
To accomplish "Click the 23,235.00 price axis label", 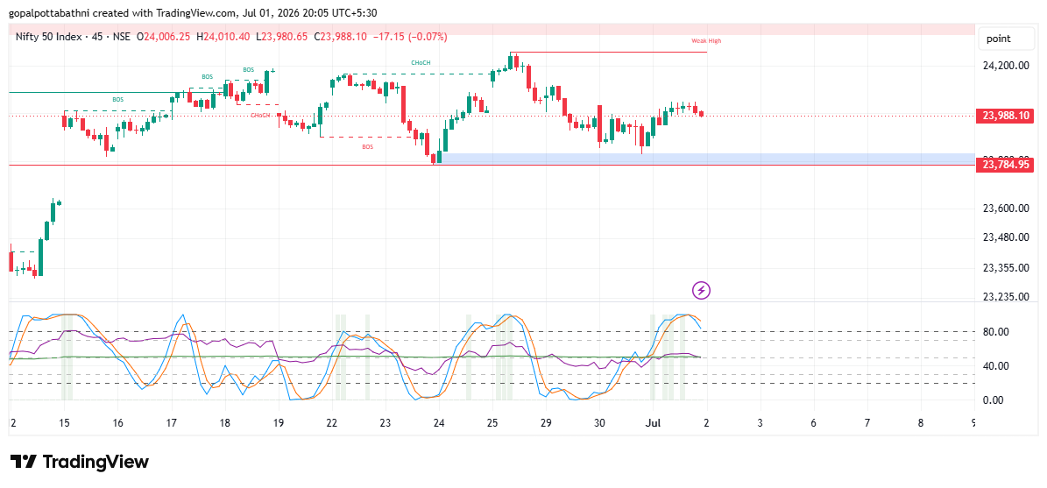I will click(1007, 296).
